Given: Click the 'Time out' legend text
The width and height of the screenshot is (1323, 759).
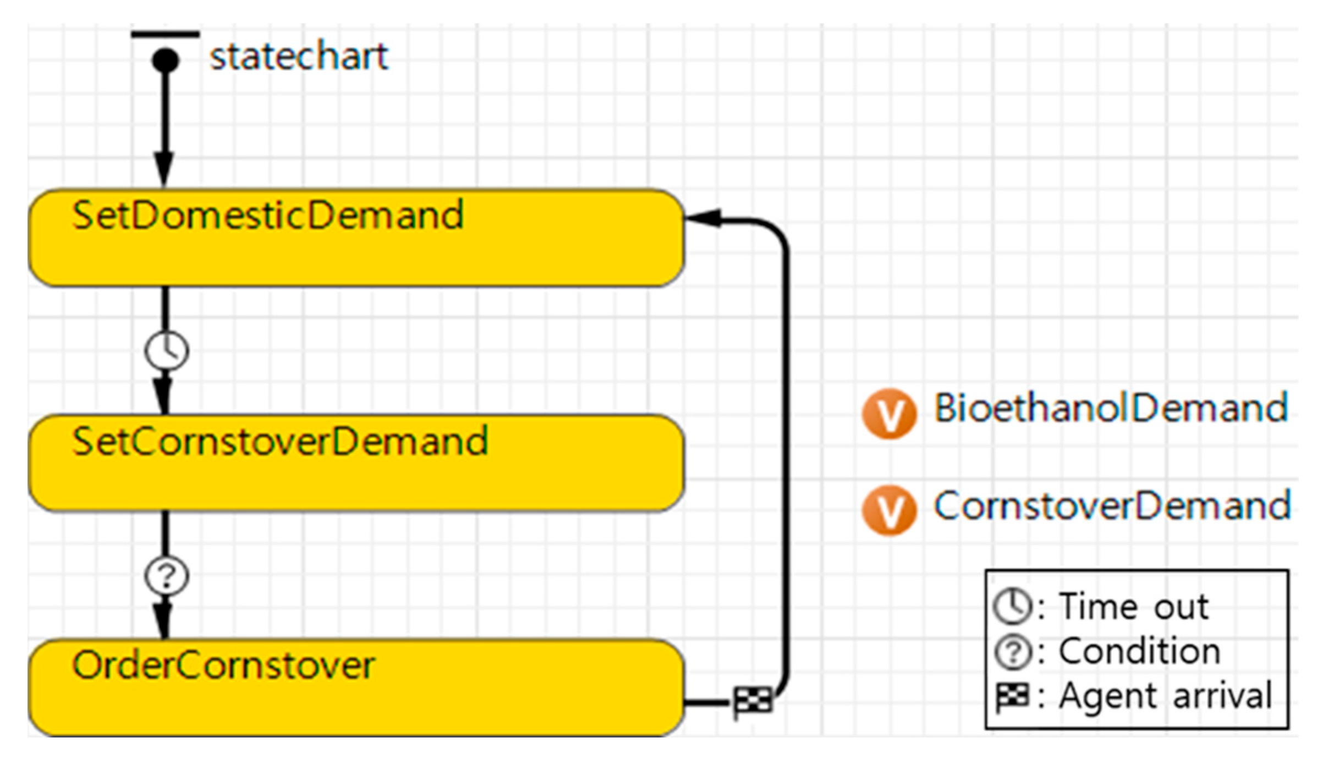Looking at the screenshot, I should [1134, 607].
